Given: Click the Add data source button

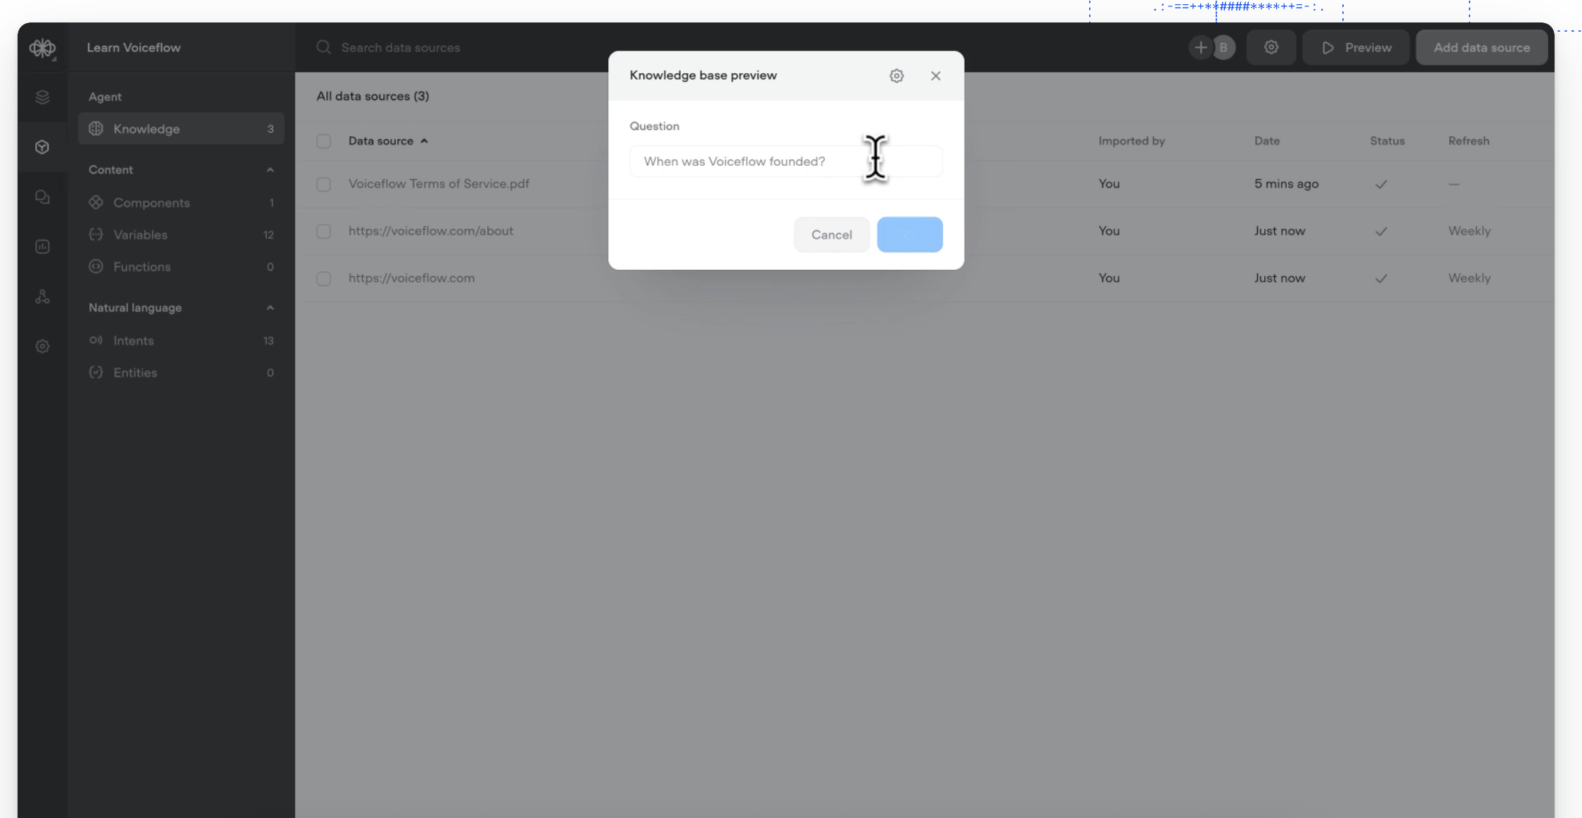Looking at the screenshot, I should (x=1481, y=47).
